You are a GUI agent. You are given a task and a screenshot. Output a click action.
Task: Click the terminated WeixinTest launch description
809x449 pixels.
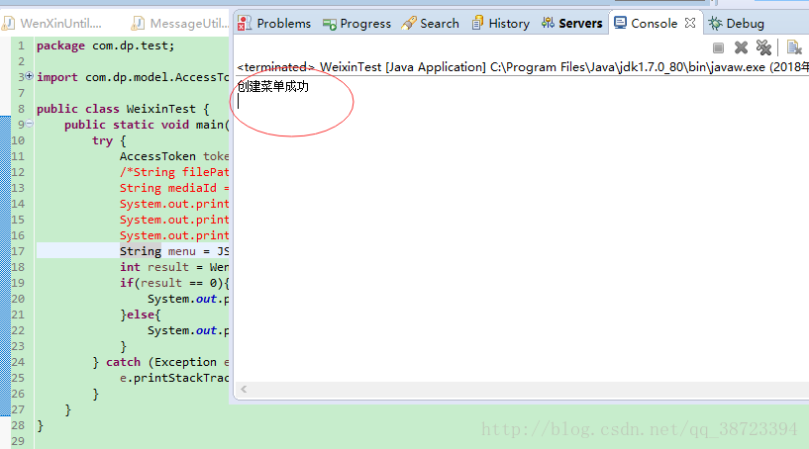pyautogui.click(x=523, y=67)
